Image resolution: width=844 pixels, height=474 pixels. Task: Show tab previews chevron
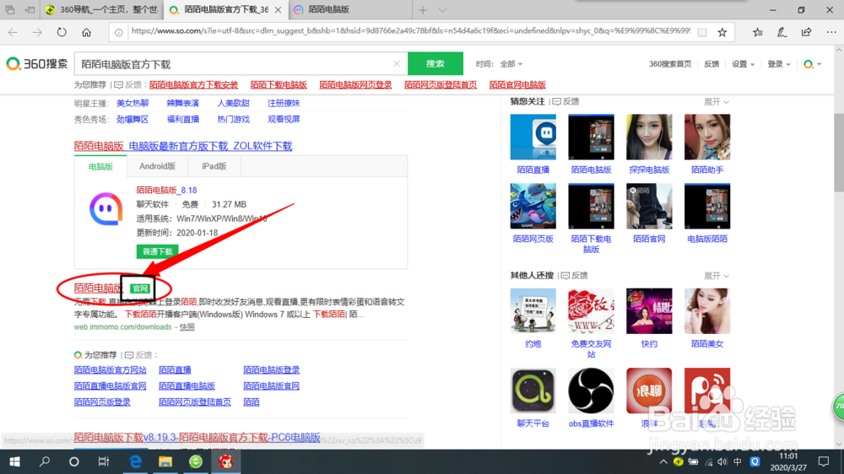coord(442,9)
